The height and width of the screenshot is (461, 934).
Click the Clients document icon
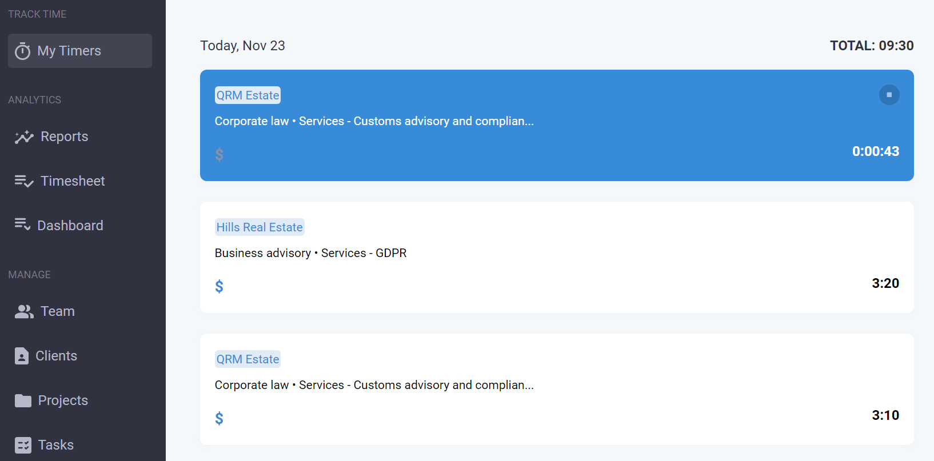[x=22, y=356]
